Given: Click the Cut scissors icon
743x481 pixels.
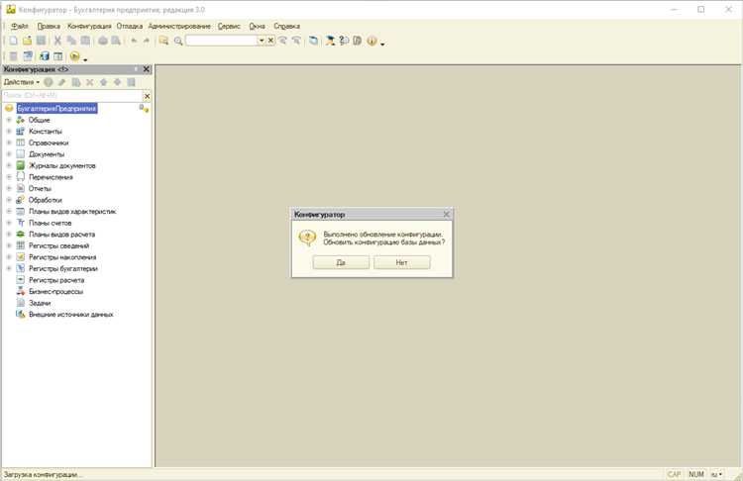Looking at the screenshot, I should [x=57, y=41].
